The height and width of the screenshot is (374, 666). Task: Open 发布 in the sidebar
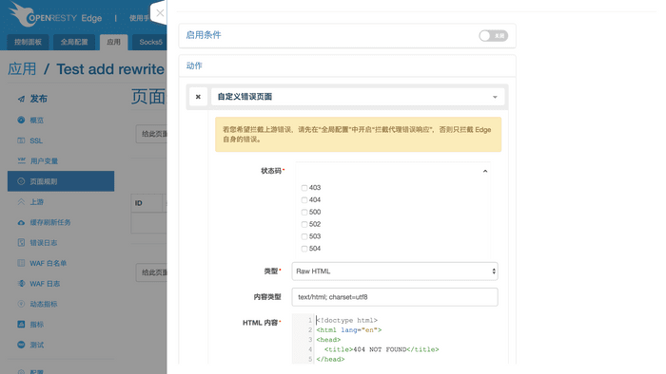coord(38,99)
